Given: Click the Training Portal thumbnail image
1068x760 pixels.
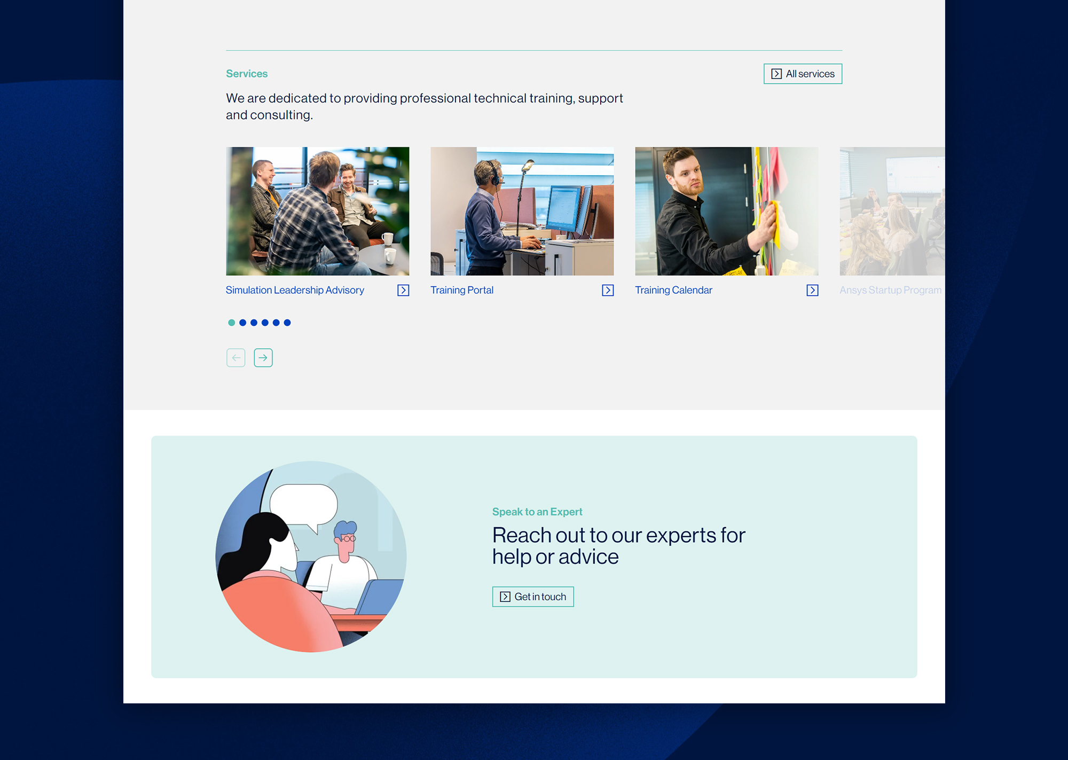Looking at the screenshot, I should [522, 210].
